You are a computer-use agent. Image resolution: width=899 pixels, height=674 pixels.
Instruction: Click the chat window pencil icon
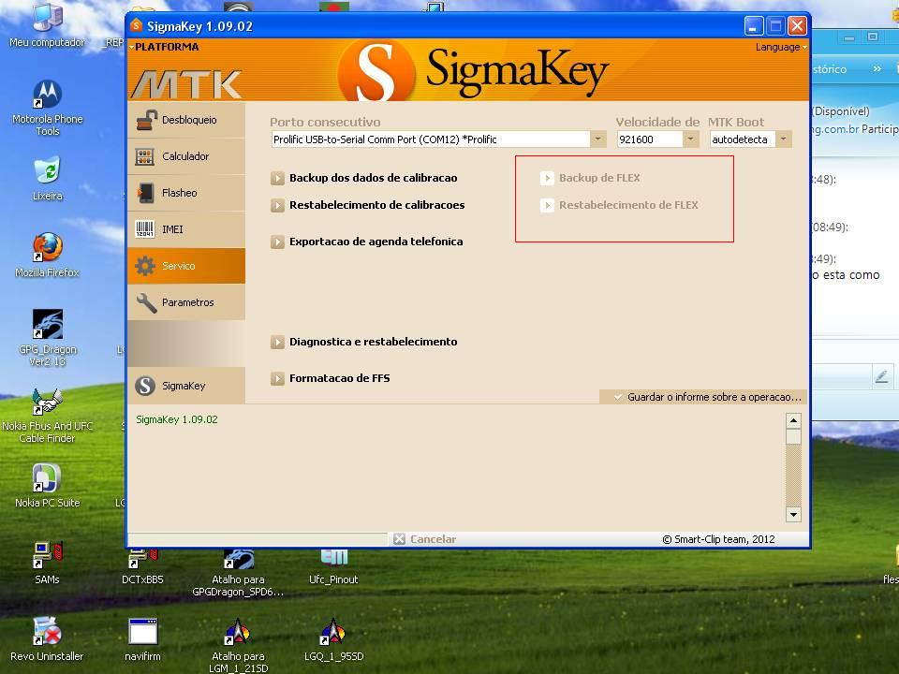(882, 376)
